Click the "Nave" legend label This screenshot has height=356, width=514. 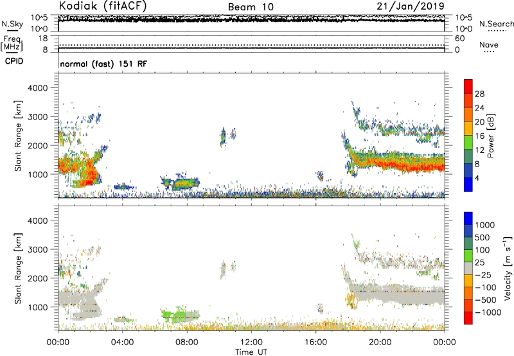[489, 44]
